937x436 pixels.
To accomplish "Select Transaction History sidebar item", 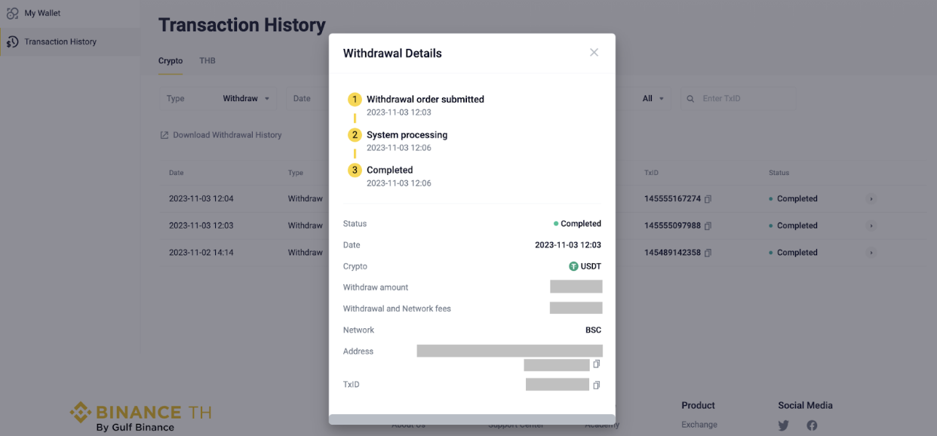I will coord(60,41).
